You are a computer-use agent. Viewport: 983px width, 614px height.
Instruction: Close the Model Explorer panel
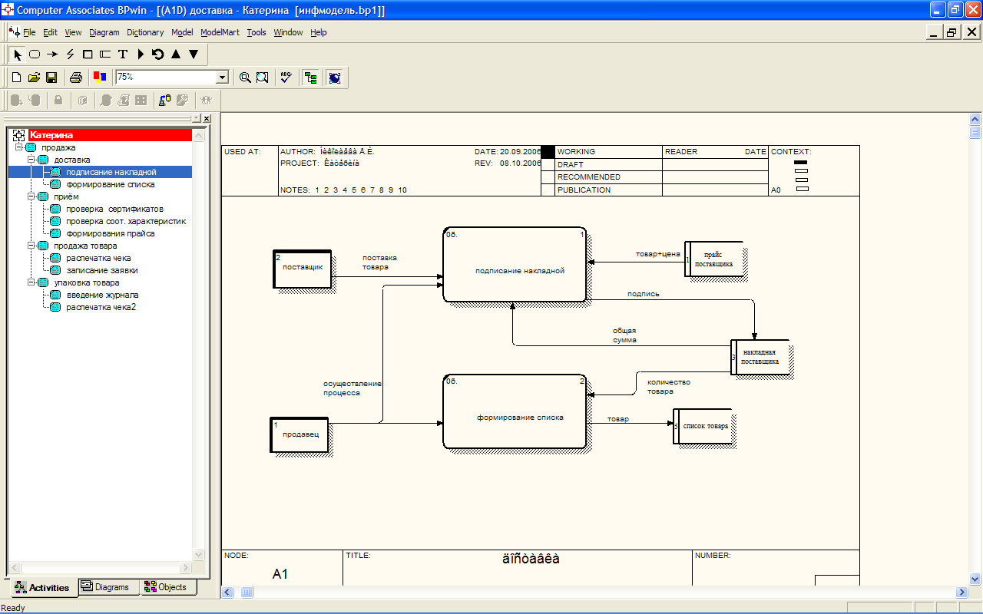pyautogui.click(x=207, y=118)
